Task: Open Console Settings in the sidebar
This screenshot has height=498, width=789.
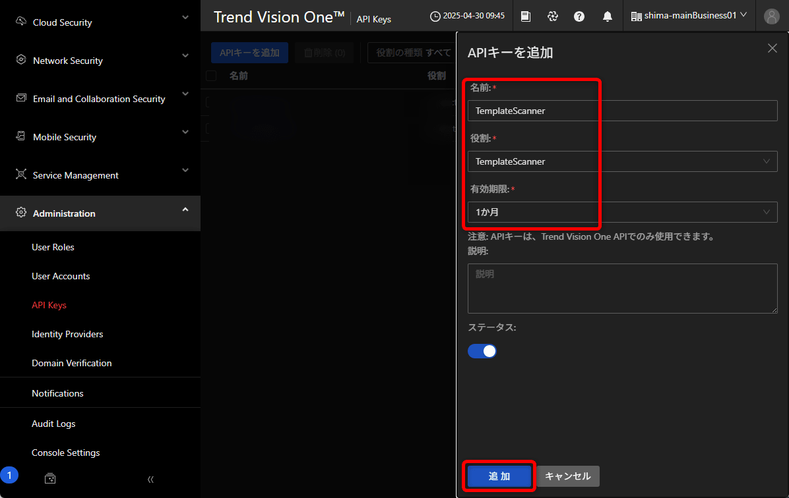Action: point(65,453)
